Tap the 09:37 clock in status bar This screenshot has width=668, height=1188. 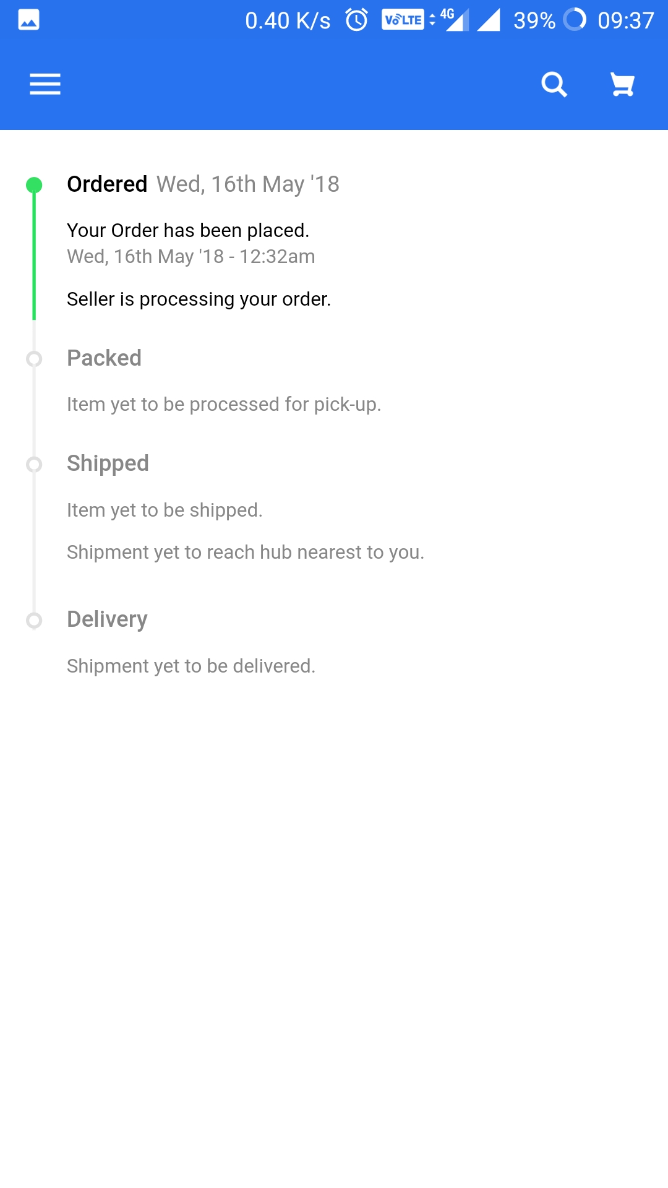(625, 20)
